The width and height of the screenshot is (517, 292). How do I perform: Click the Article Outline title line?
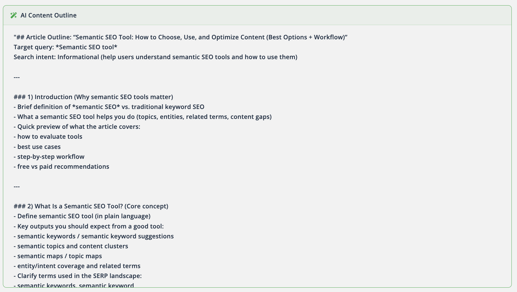click(180, 37)
